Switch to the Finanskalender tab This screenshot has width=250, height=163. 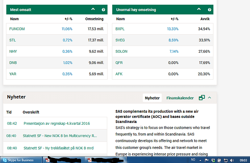coord(180,98)
